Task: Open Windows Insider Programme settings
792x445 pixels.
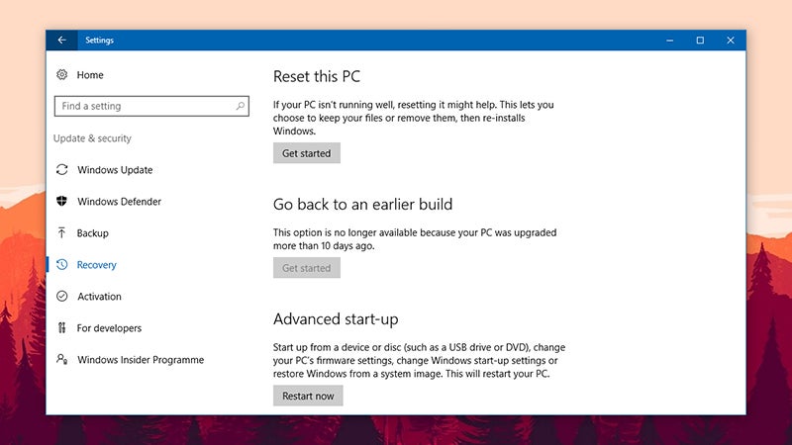Action: tap(141, 360)
